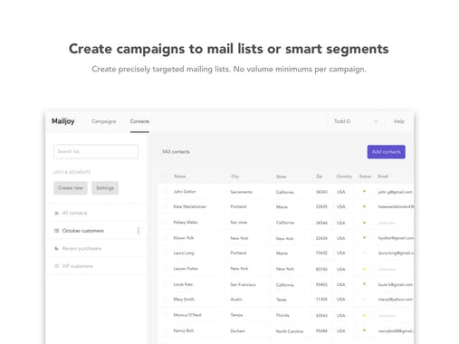Image resolution: width=459 pixels, height=344 pixels.
Task: Open the lists Settings button
Action: (x=105, y=188)
